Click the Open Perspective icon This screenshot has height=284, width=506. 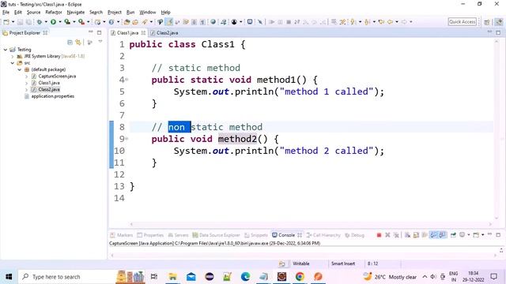coord(487,22)
